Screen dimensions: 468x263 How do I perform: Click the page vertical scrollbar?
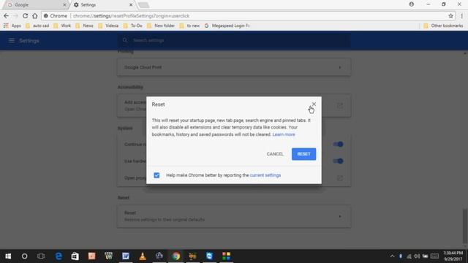click(465, 226)
